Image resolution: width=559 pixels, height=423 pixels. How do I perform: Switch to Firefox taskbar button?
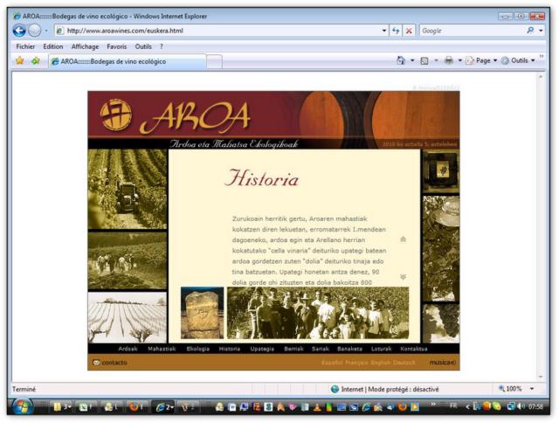click(136, 407)
